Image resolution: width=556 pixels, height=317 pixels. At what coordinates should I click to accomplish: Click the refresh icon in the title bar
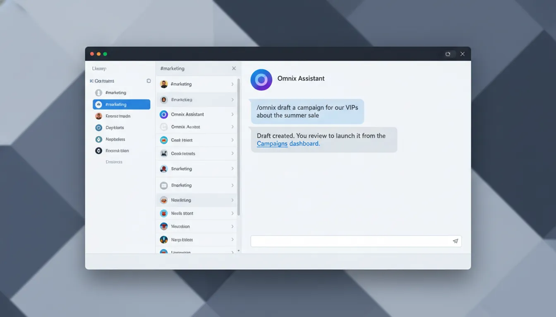coord(448,54)
